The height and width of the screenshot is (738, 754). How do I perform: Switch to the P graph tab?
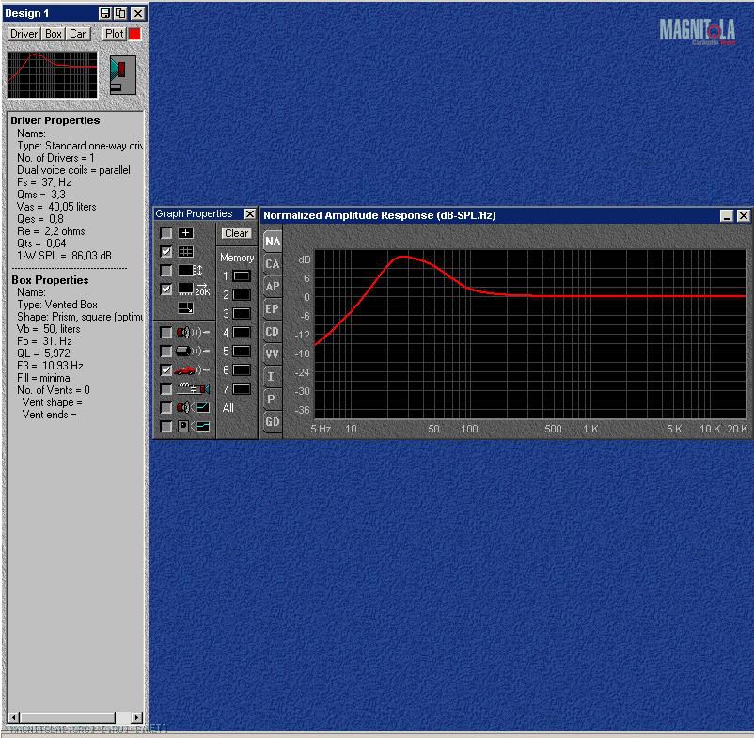tap(273, 400)
